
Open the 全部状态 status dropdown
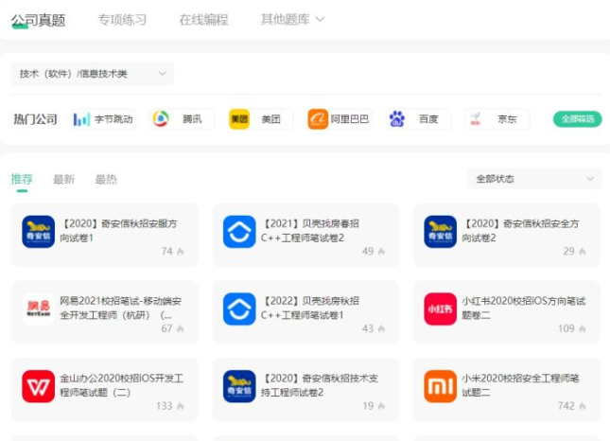coord(534,179)
